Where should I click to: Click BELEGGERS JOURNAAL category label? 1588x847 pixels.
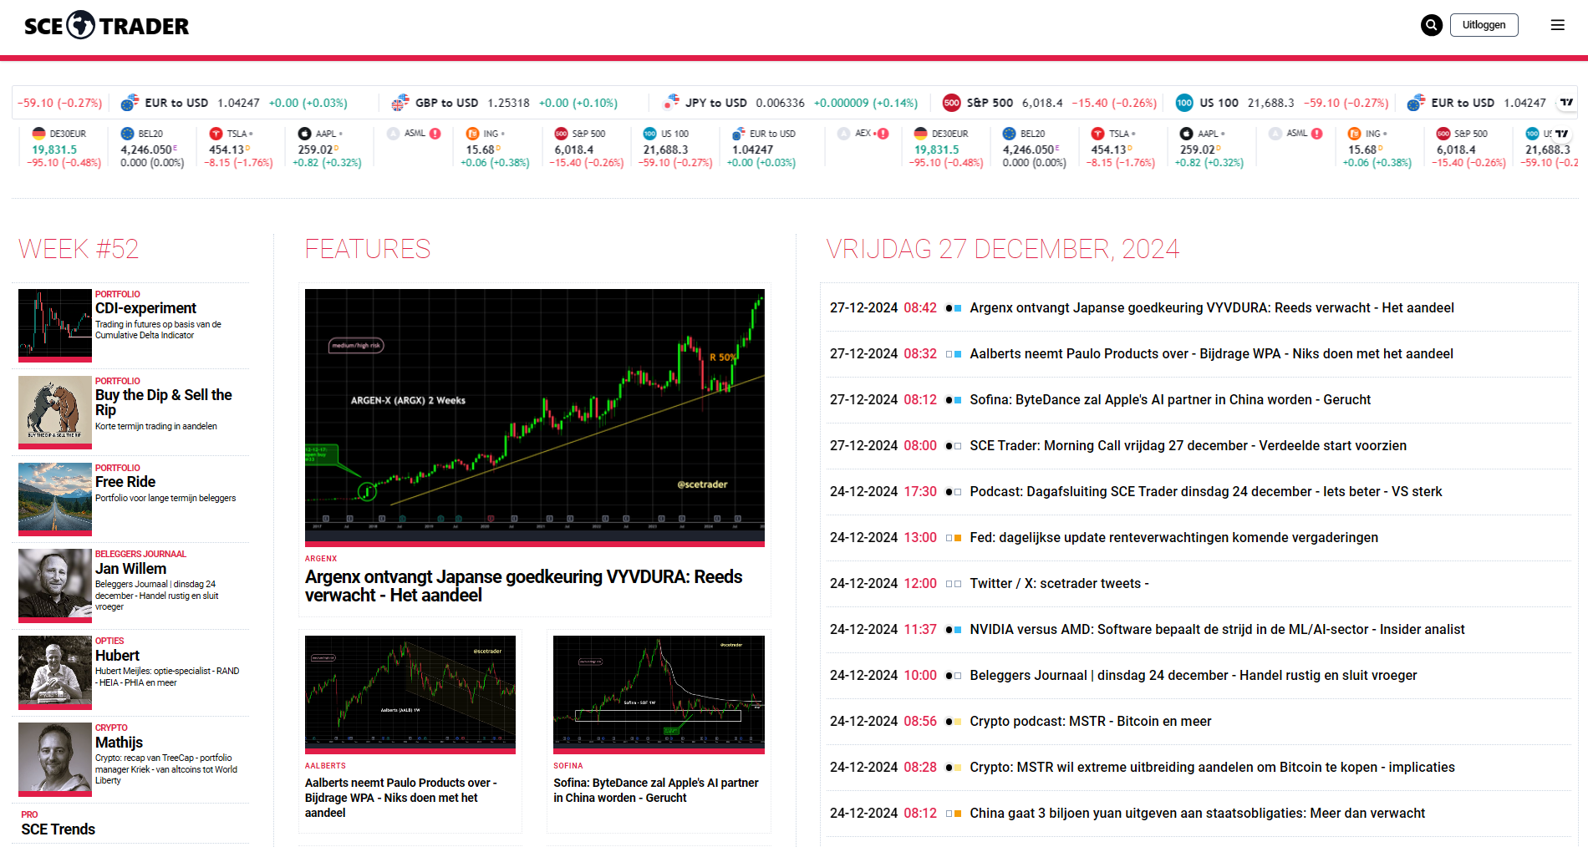[140, 555]
